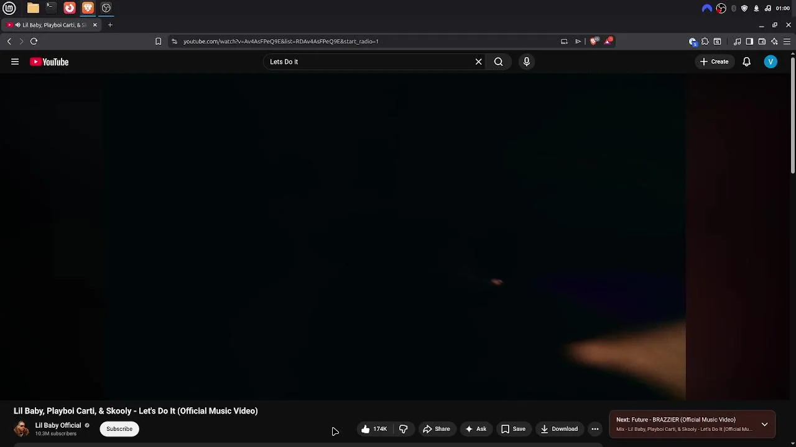Reload the current page
The height and width of the screenshot is (447, 796).
tap(34, 42)
